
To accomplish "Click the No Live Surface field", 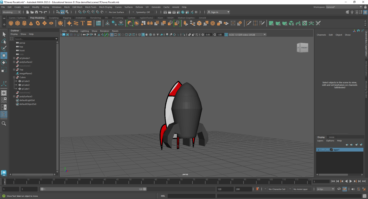I will tap(118, 12).
